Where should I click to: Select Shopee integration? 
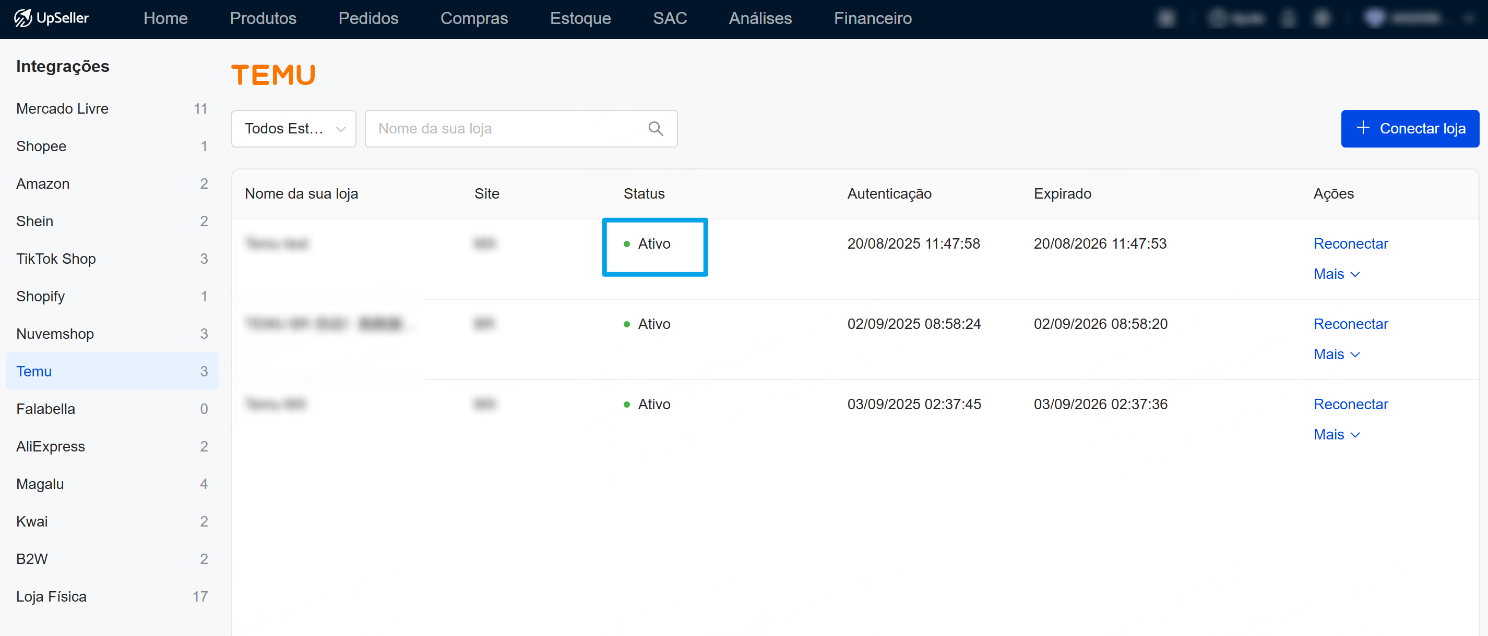112,146
